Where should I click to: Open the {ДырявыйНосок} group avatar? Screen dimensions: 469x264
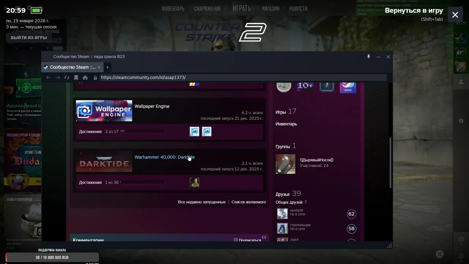[x=285, y=164]
